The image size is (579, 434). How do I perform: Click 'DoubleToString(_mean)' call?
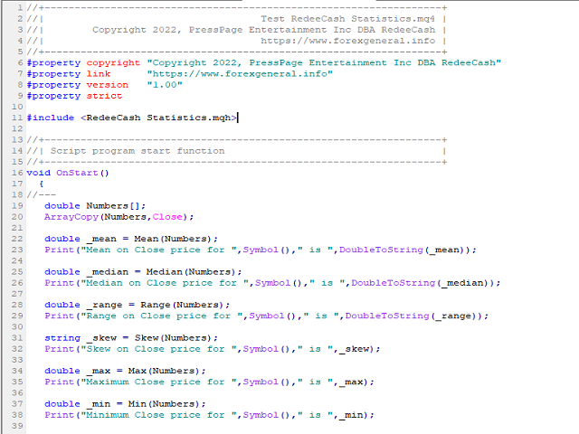(x=404, y=250)
